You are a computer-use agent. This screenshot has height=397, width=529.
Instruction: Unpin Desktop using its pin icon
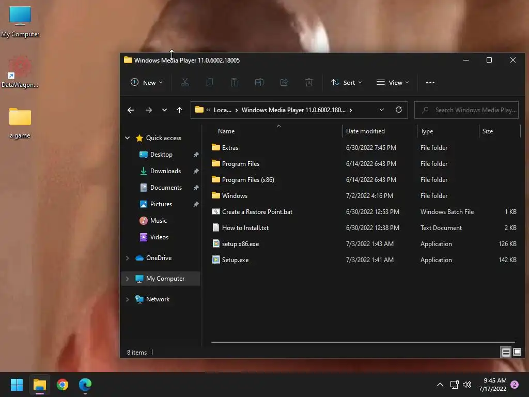pos(196,155)
